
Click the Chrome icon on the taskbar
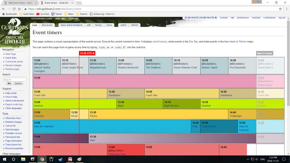click(42, 159)
